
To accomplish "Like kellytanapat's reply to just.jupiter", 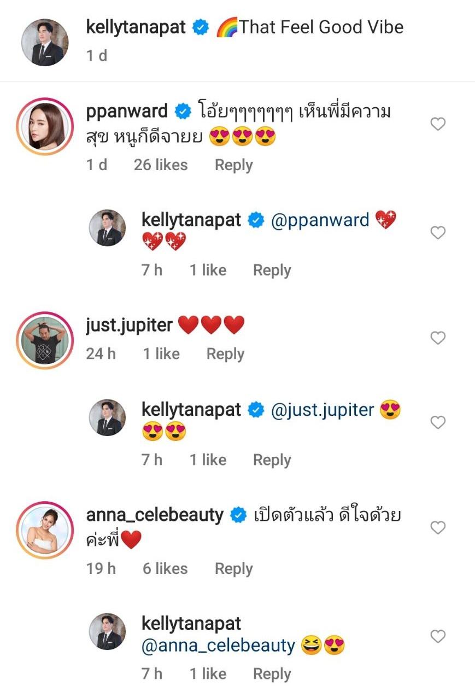I will pyautogui.click(x=438, y=422).
